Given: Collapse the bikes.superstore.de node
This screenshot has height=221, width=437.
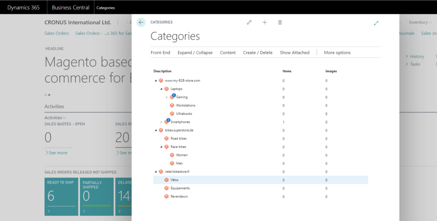Looking at the screenshot, I should [156, 130].
